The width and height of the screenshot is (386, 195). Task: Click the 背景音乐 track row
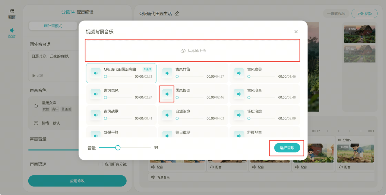(x=261, y=177)
